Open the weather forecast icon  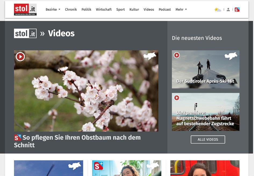[218, 10]
